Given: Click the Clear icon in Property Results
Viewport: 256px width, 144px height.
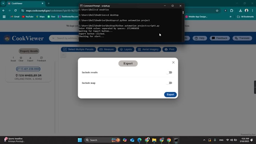Looking at the screenshot, I should click(x=21, y=59).
